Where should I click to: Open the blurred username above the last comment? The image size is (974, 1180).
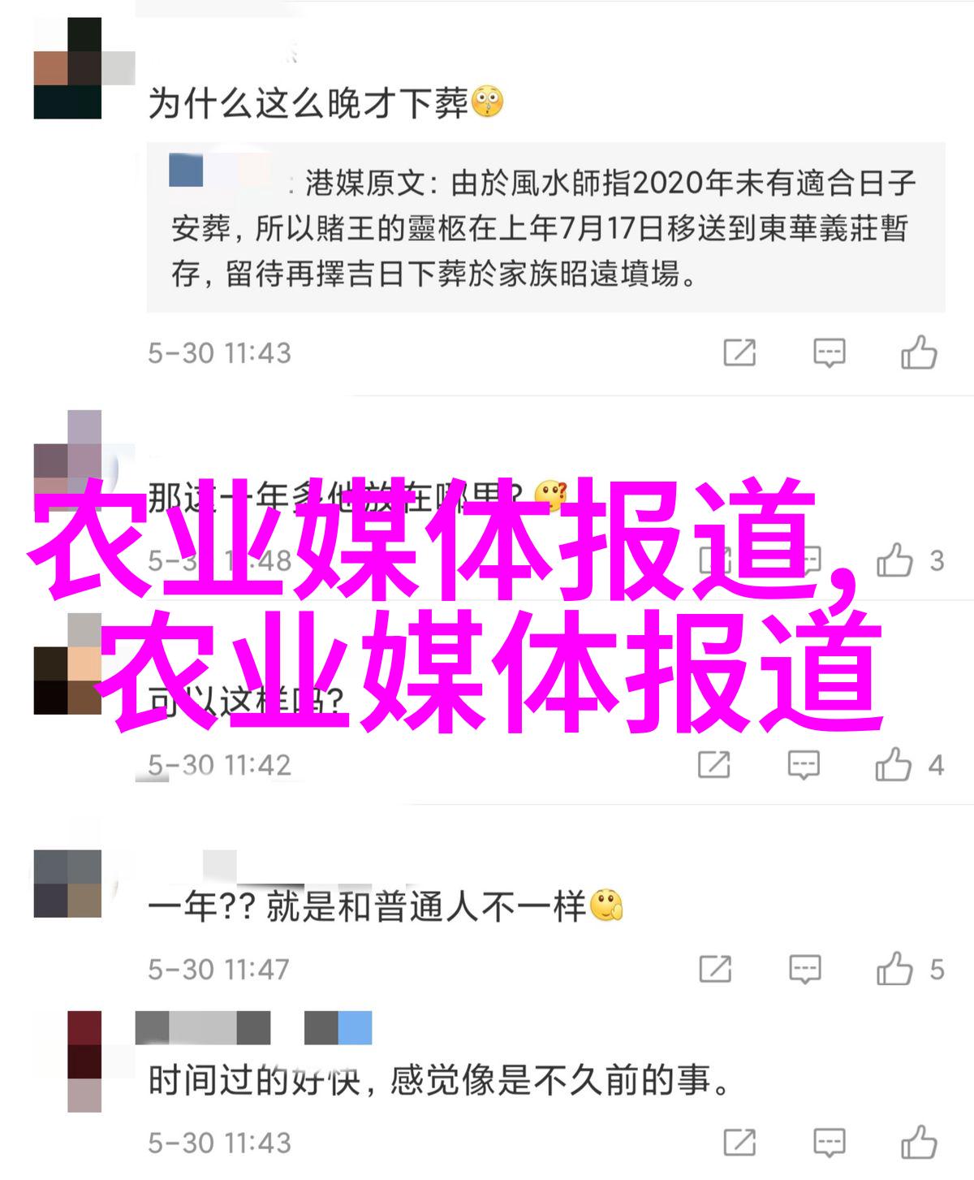click(253, 1027)
